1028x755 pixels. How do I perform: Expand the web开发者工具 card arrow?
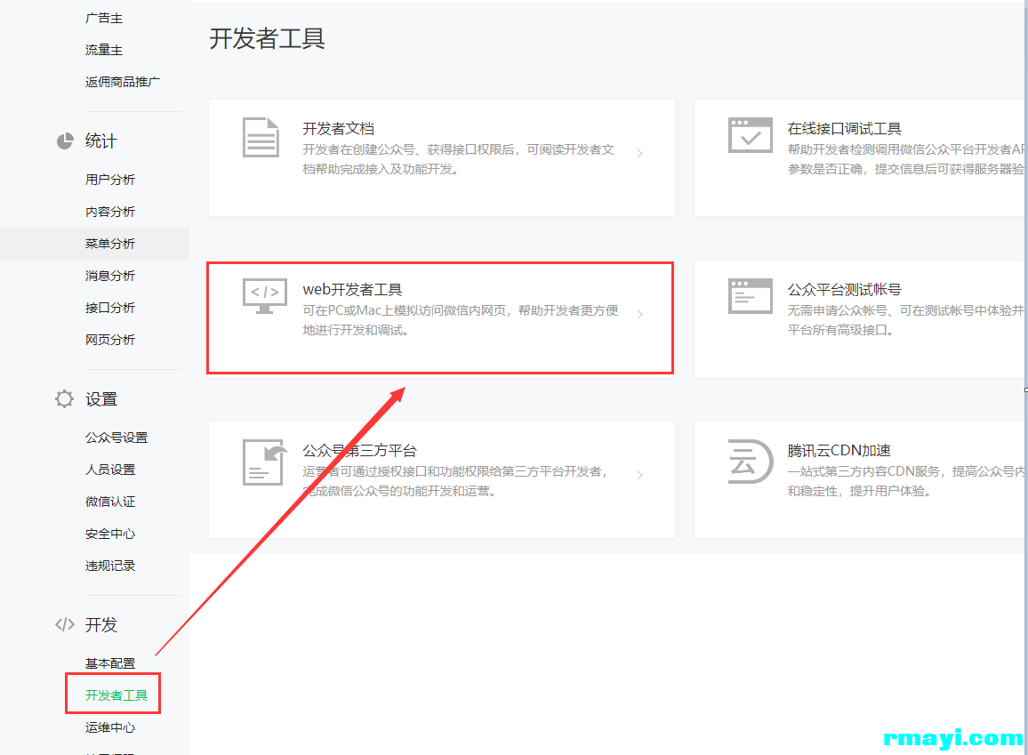640,315
